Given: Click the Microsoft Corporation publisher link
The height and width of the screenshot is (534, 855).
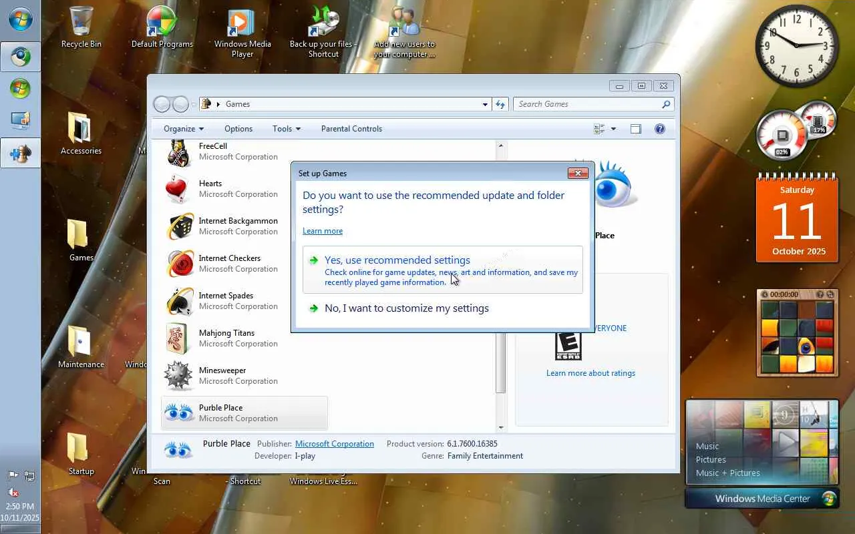Looking at the screenshot, I should point(335,444).
